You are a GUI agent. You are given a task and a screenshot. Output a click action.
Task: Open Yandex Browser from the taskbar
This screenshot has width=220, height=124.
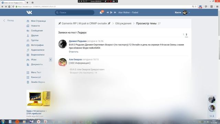click(38, 122)
